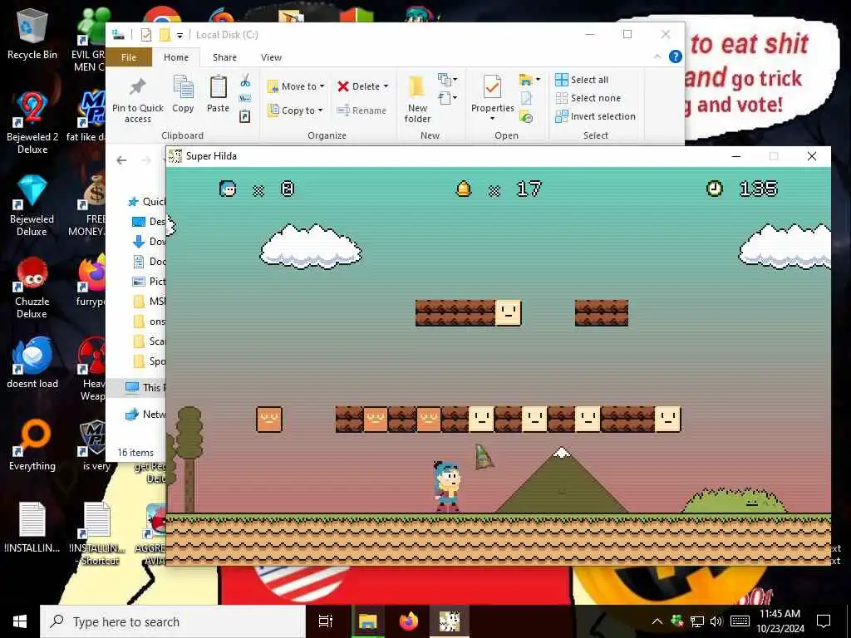Screen dimensions: 851x638
Task: Click the Rename button
Action: [x=361, y=110]
